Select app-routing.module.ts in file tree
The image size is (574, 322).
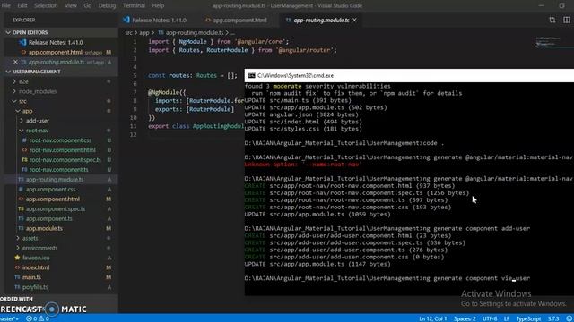tap(55, 180)
